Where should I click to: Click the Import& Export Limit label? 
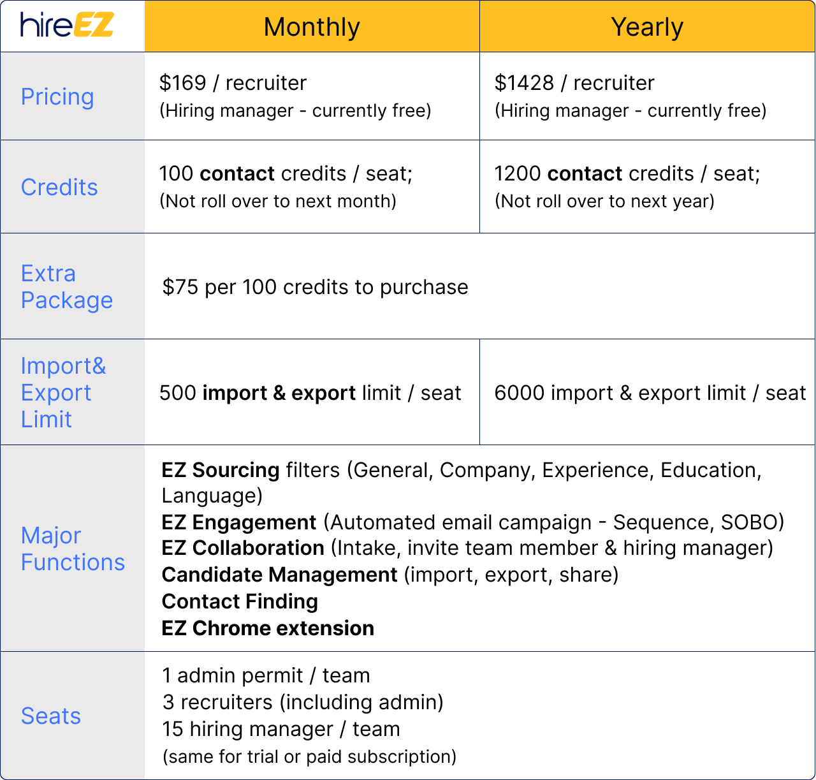click(x=63, y=392)
